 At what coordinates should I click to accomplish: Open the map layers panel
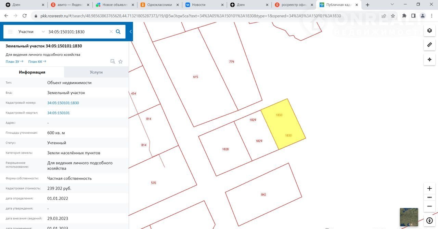(x=429, y=31)
